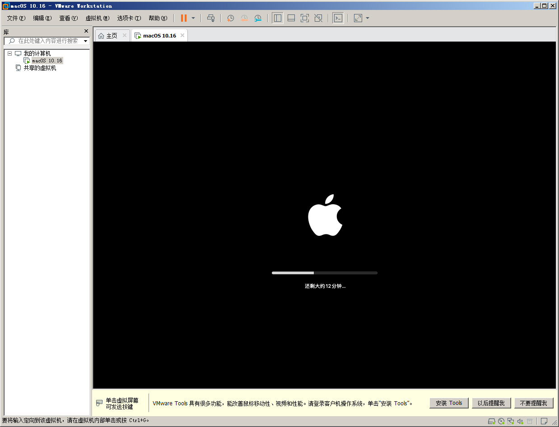559x427 pixels.
Task: Click the CD/DVD drive status icon
Action: pyautogui.click(x=501, y=421)
